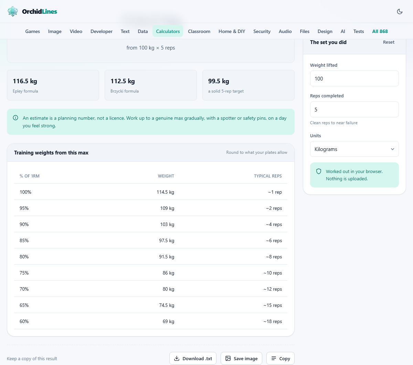Screen dimensions: 413x365
Task: Click the 99.5 kg 5-rep target card
Action: coord(248,85)
